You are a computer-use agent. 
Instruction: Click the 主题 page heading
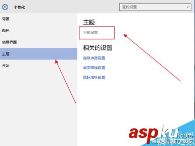[x=89, y=22]
